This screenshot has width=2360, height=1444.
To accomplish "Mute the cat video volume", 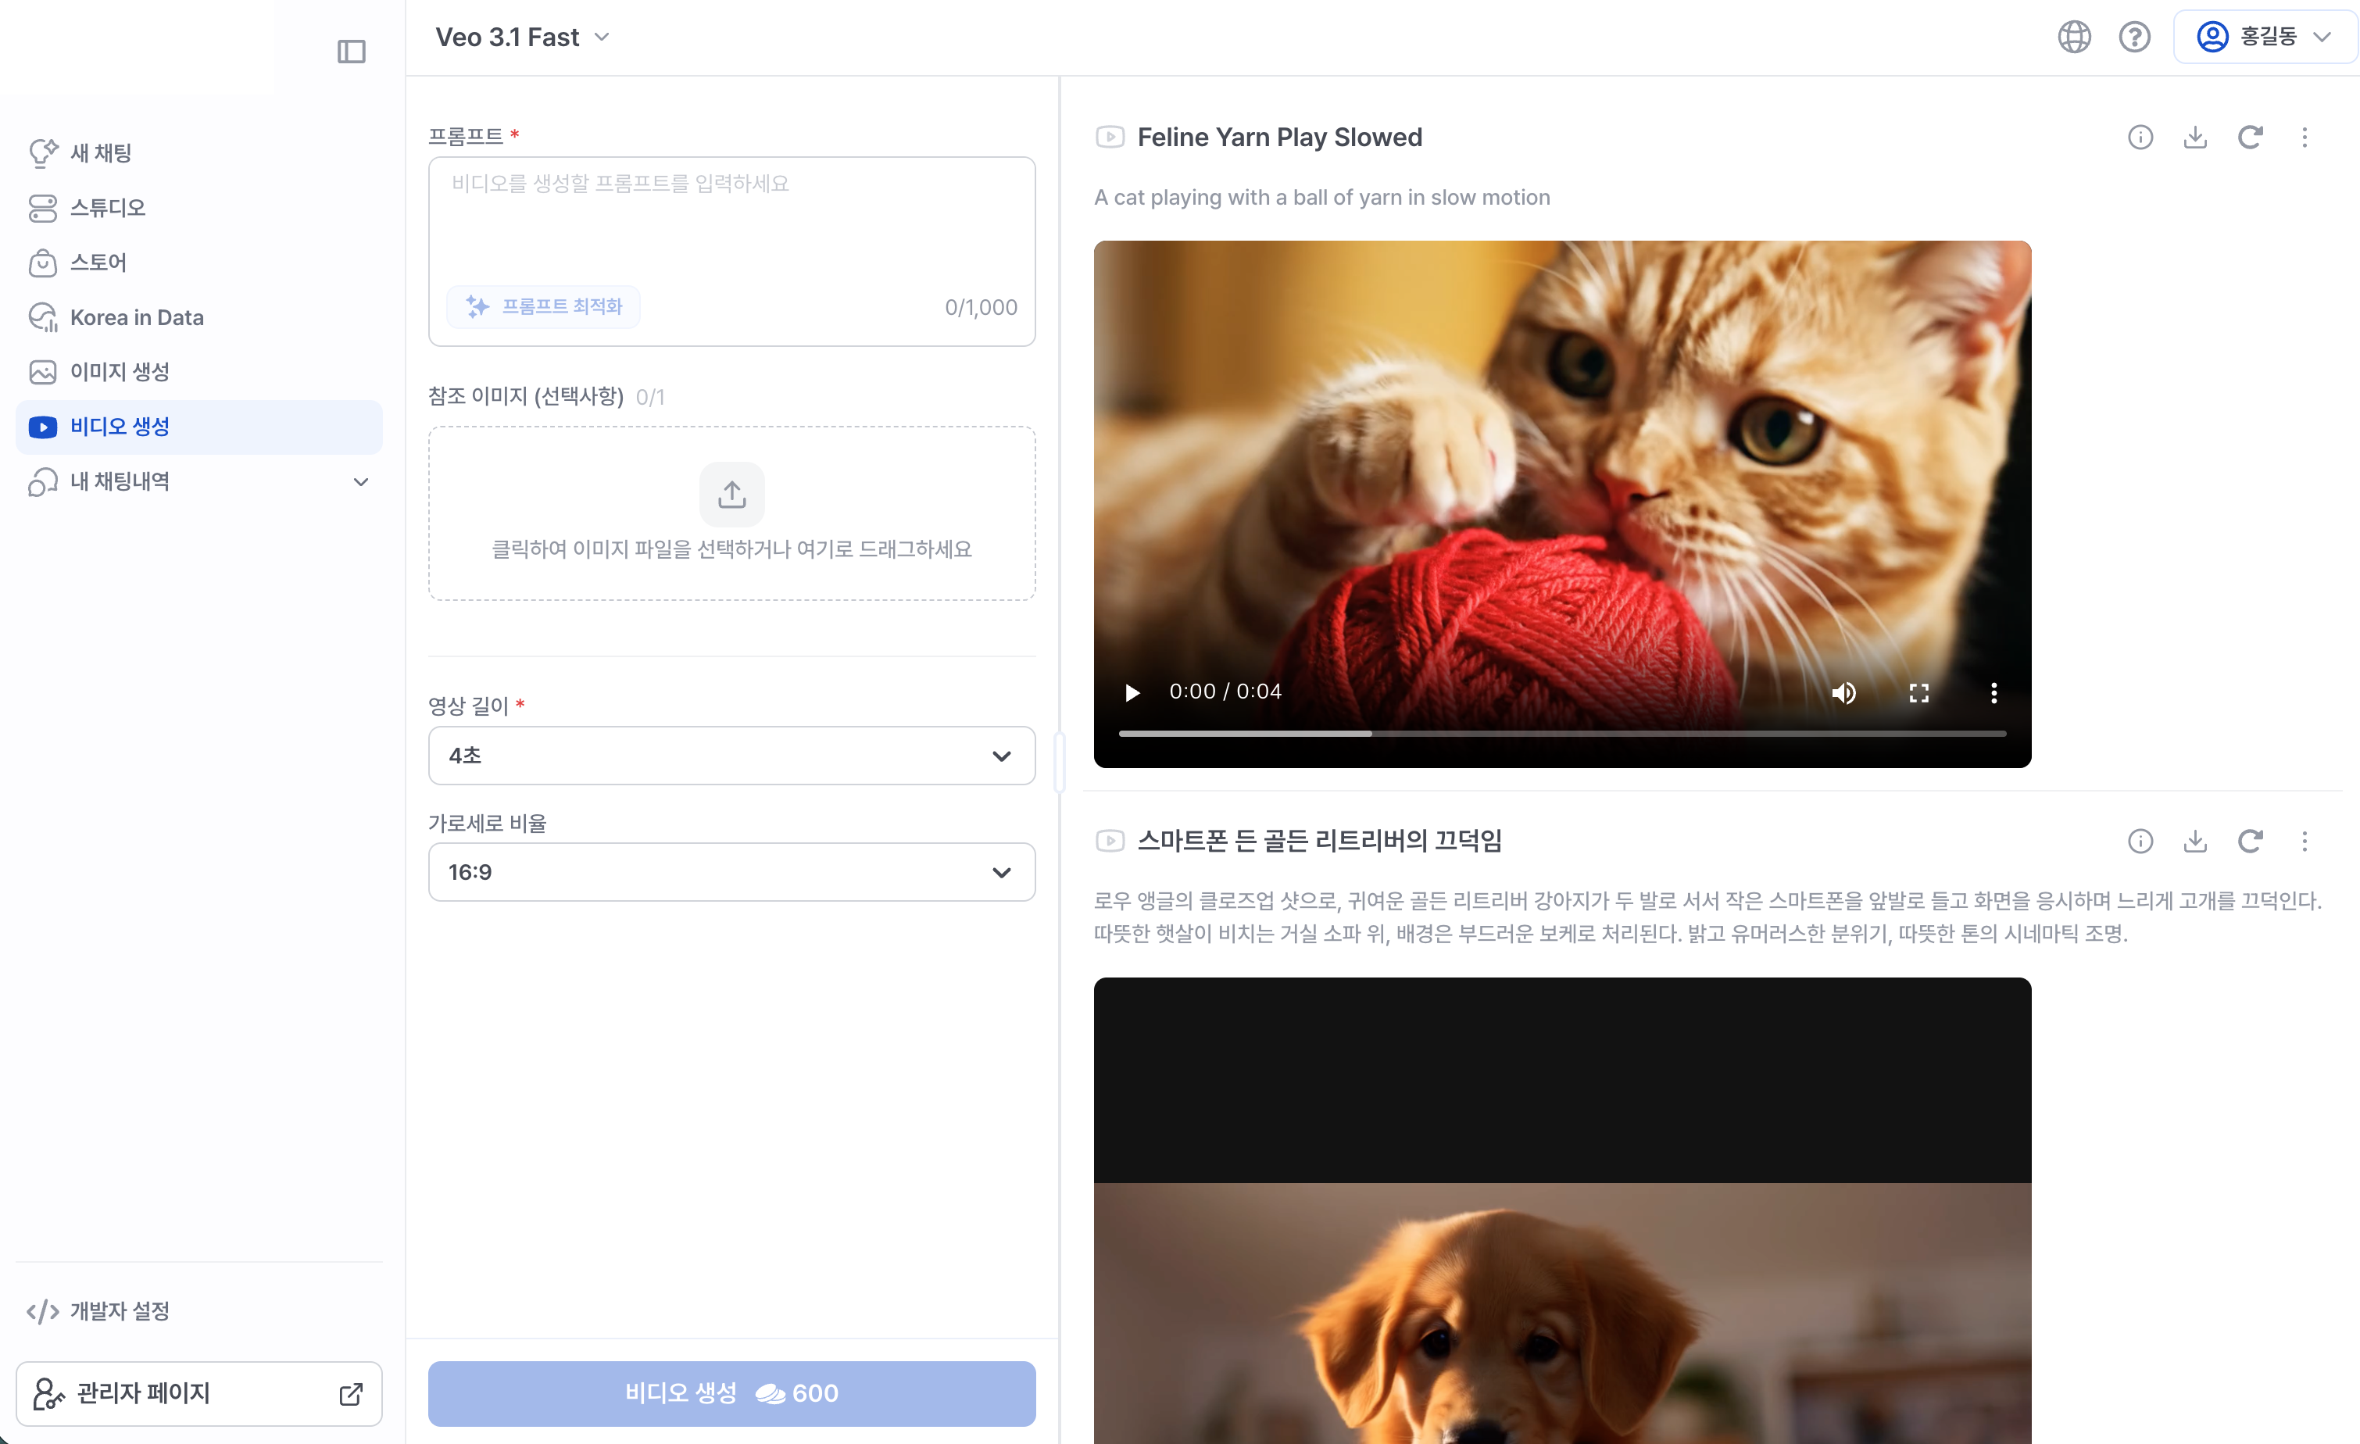I will [1843, 693].
